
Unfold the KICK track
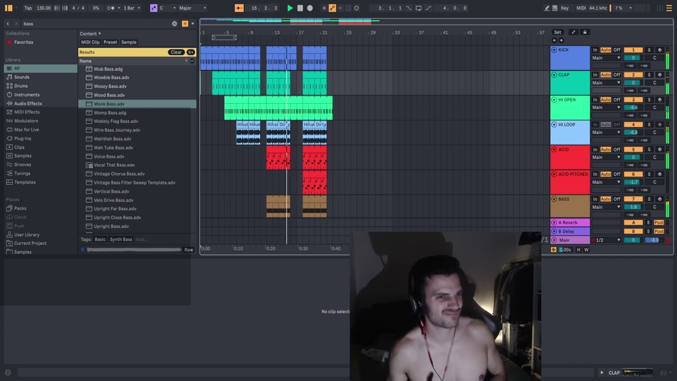[x=554, y=50]
